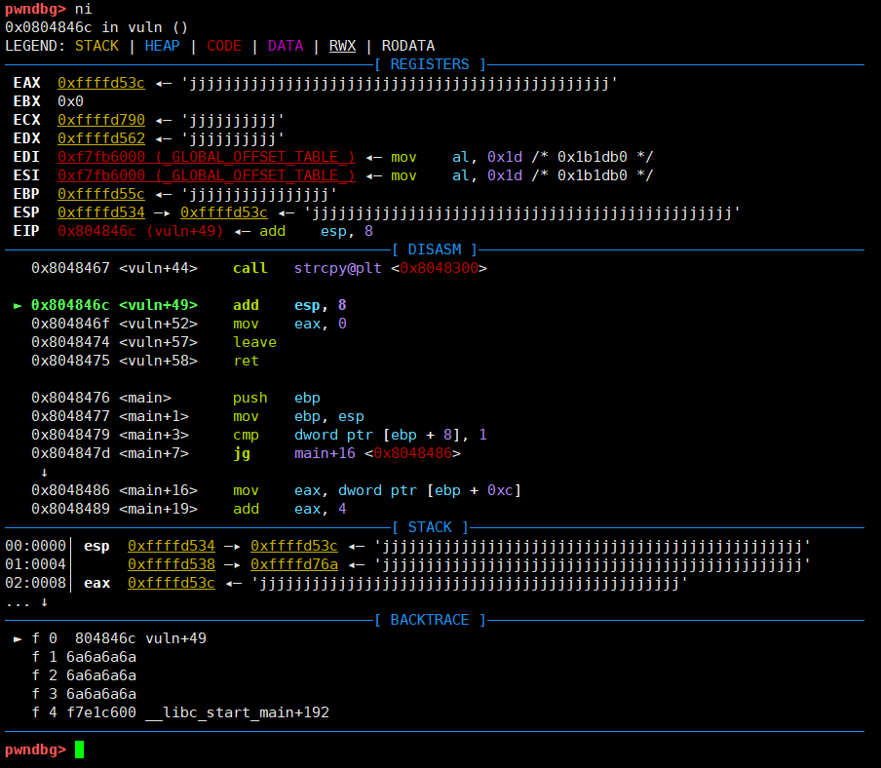The height and width of the screenshot is (768, 881).
Task: Click the REGISTERS section header
Action: pyautogui.click(x=430, y=64)
